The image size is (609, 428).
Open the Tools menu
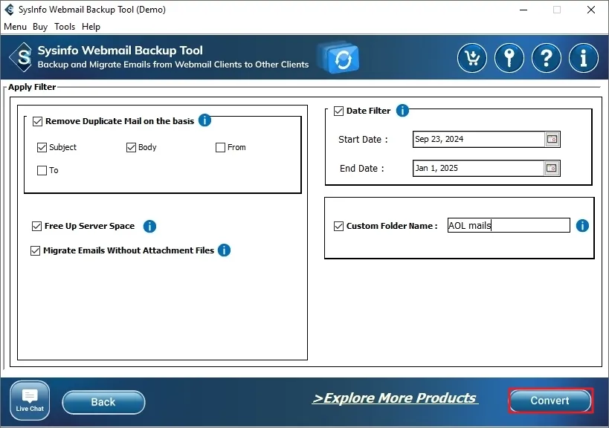pos(65,27)
